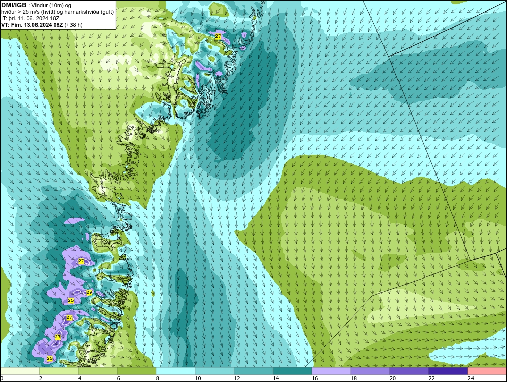
Task: Click the legend value 6
Action: pos(118,378)
